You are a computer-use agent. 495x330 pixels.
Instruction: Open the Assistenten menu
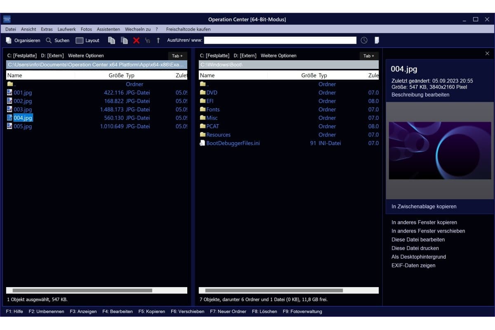click(x=108, y=29)
